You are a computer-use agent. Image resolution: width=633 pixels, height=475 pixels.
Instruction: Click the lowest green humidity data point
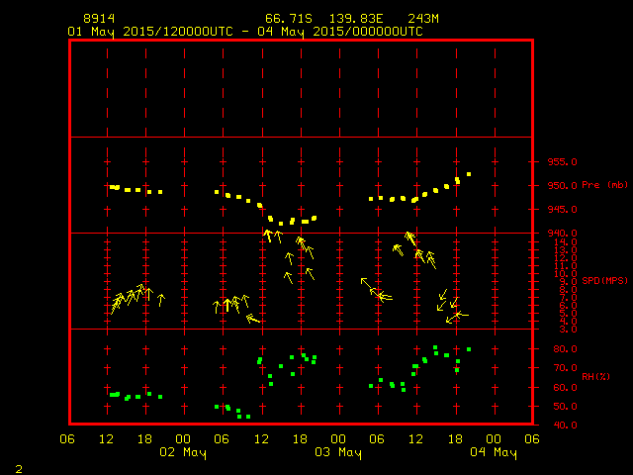[248, 417]
